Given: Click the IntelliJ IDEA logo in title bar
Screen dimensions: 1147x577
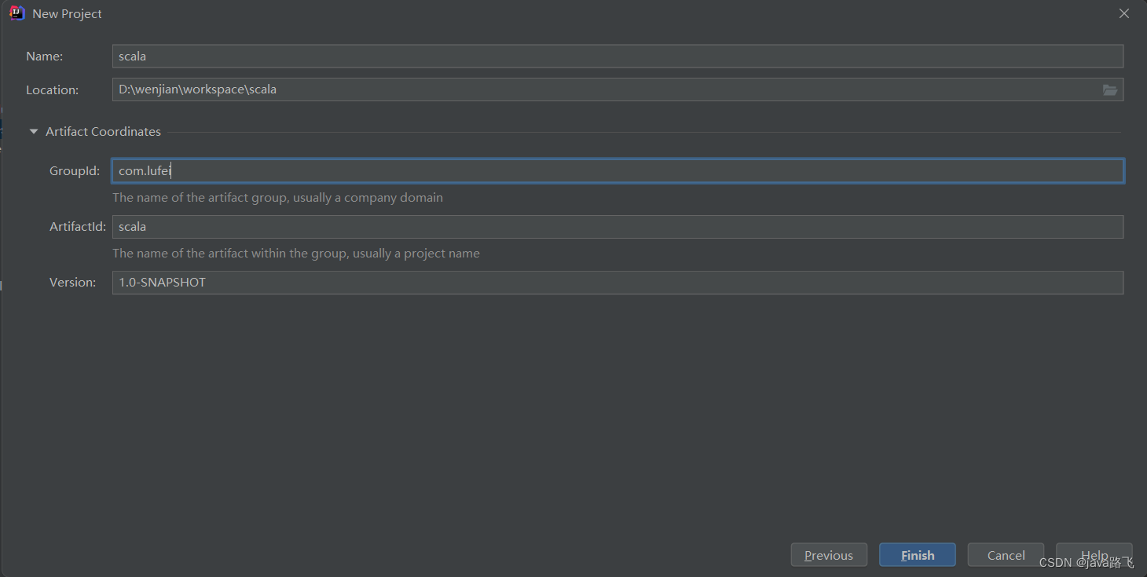Looking at the screenshot, I should (x=17, y=13).
